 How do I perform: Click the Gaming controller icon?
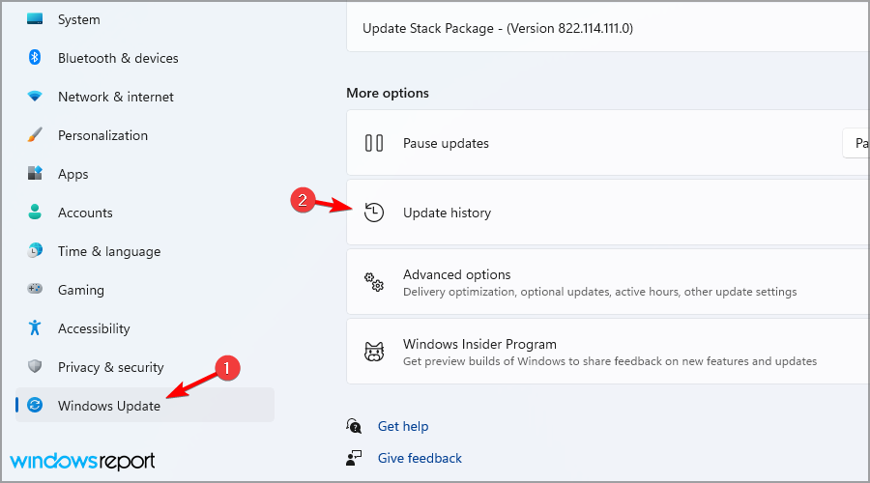35,290
